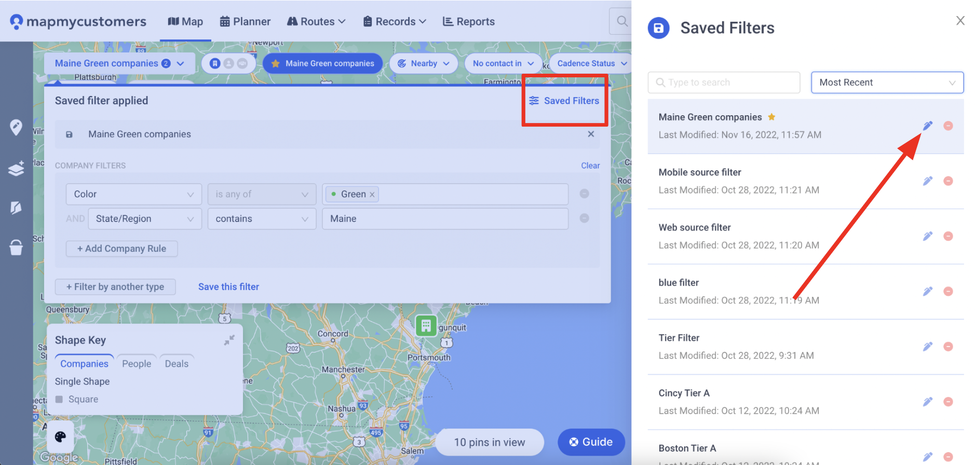Edit the Mobile source filter

point(928,181)
